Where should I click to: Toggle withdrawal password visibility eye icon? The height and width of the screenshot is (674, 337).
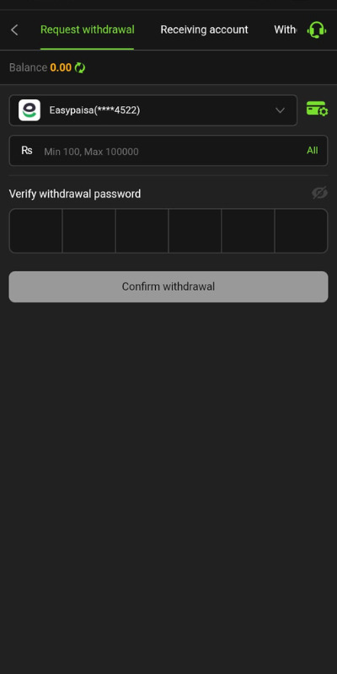(x=319, y=193)
